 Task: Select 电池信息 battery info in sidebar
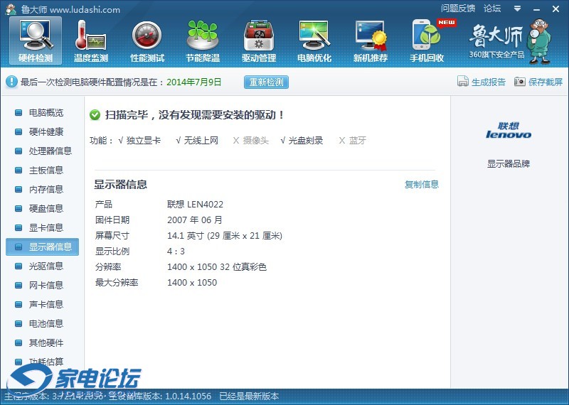[x=46, y=324]
